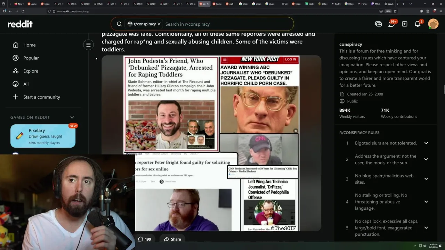Bookmark the page with star icon
Viewport: 445px width, 250px height.
coord(395,11)
